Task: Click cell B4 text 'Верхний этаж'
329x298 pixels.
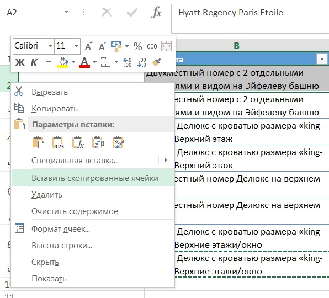Action: 203,139
